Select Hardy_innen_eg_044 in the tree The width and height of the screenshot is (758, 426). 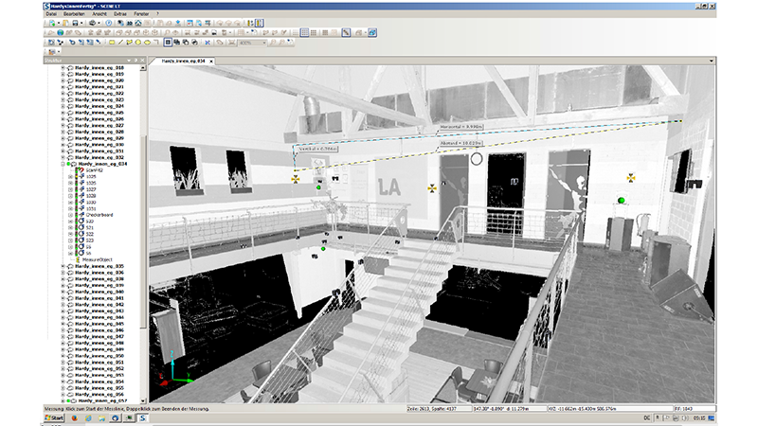tap(99, 317)
